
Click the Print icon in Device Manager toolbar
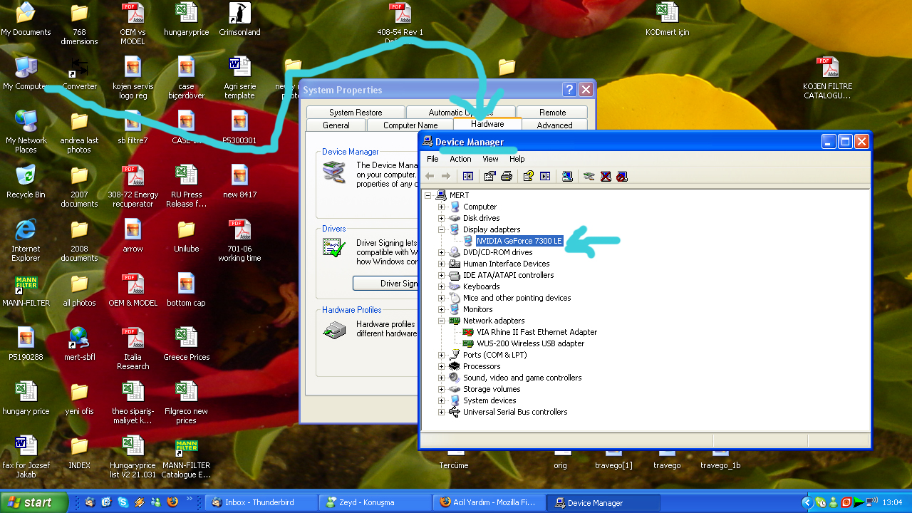pyautogui.click(x=507, y=176)
